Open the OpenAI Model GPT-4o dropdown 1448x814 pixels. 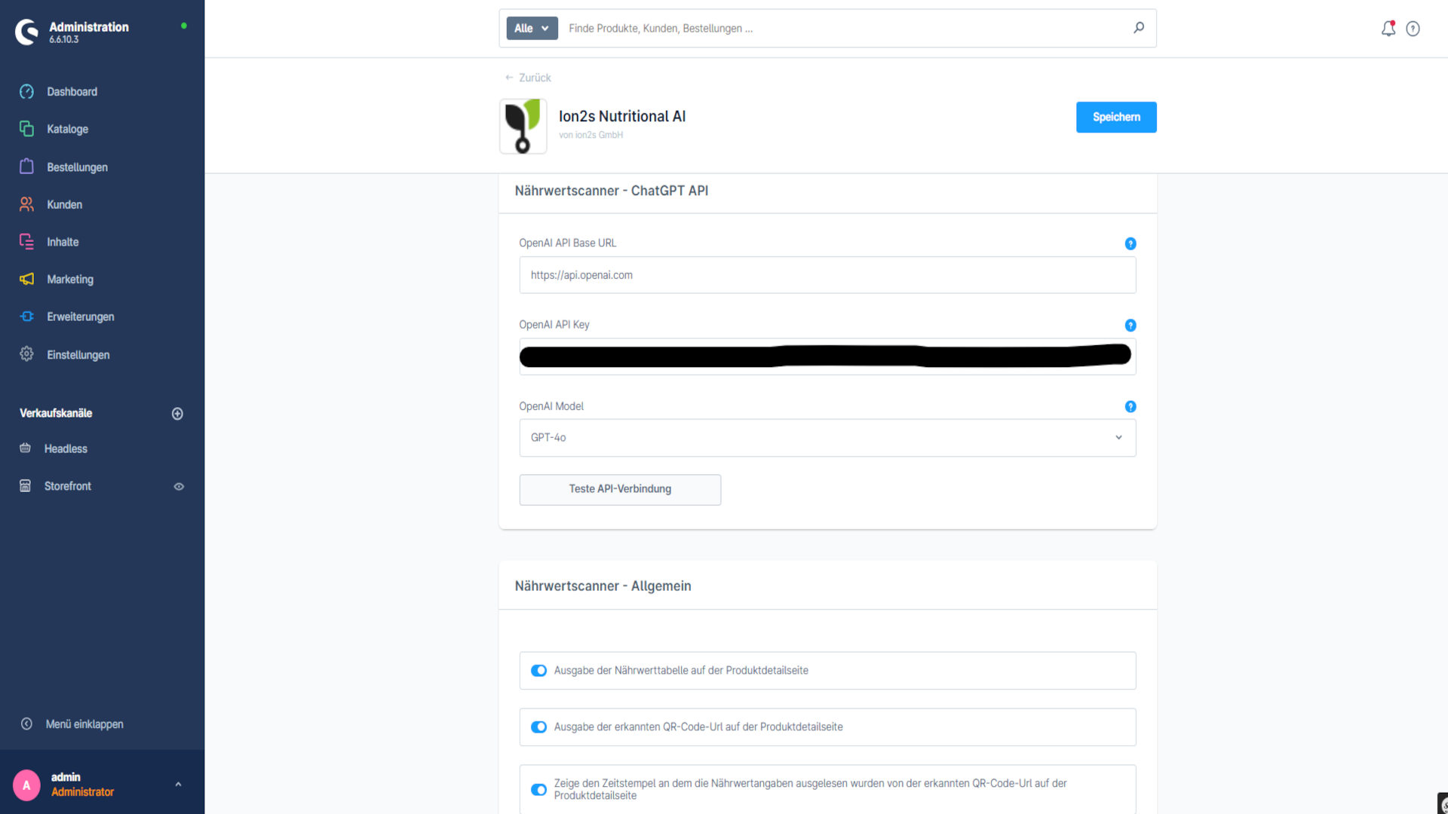pos(827,437)
